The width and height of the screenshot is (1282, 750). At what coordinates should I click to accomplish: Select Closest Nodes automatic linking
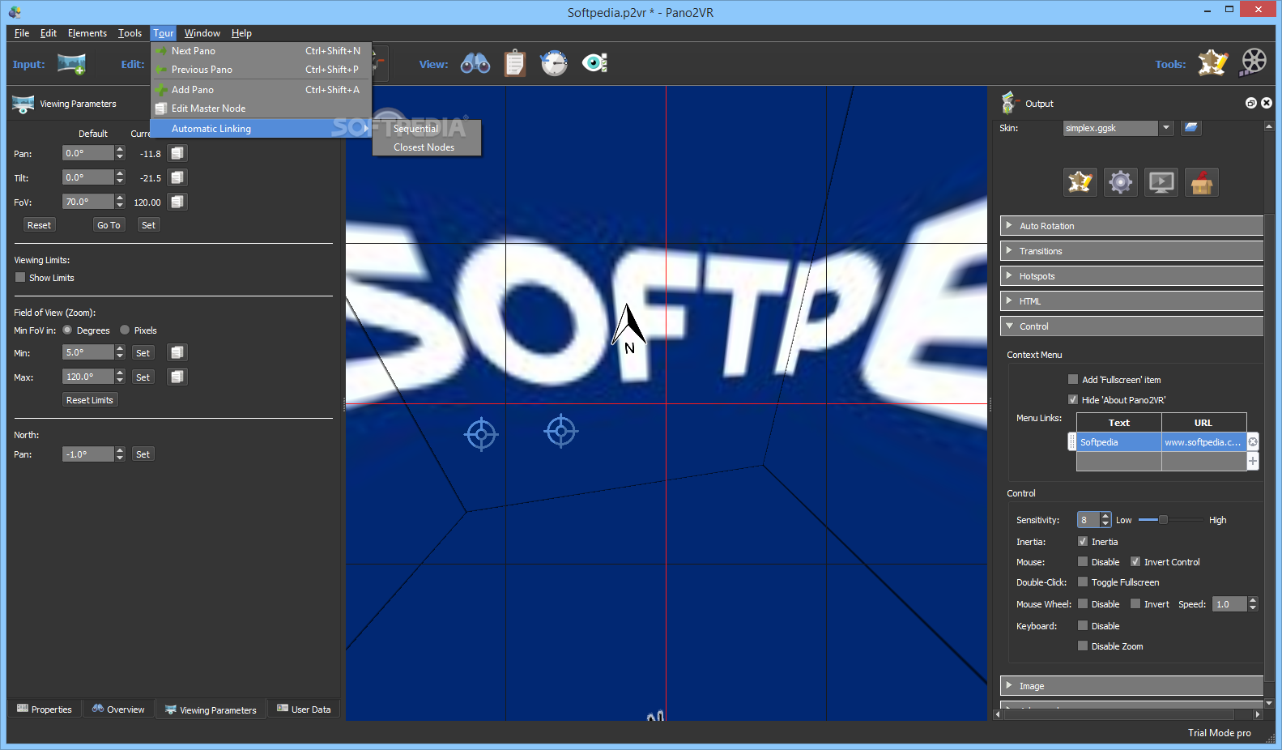427,147
